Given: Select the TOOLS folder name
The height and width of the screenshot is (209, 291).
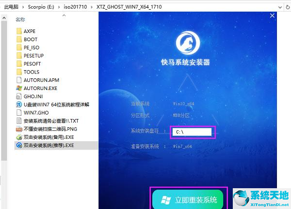Looking at the screenshot, I should tap(32, 72).
